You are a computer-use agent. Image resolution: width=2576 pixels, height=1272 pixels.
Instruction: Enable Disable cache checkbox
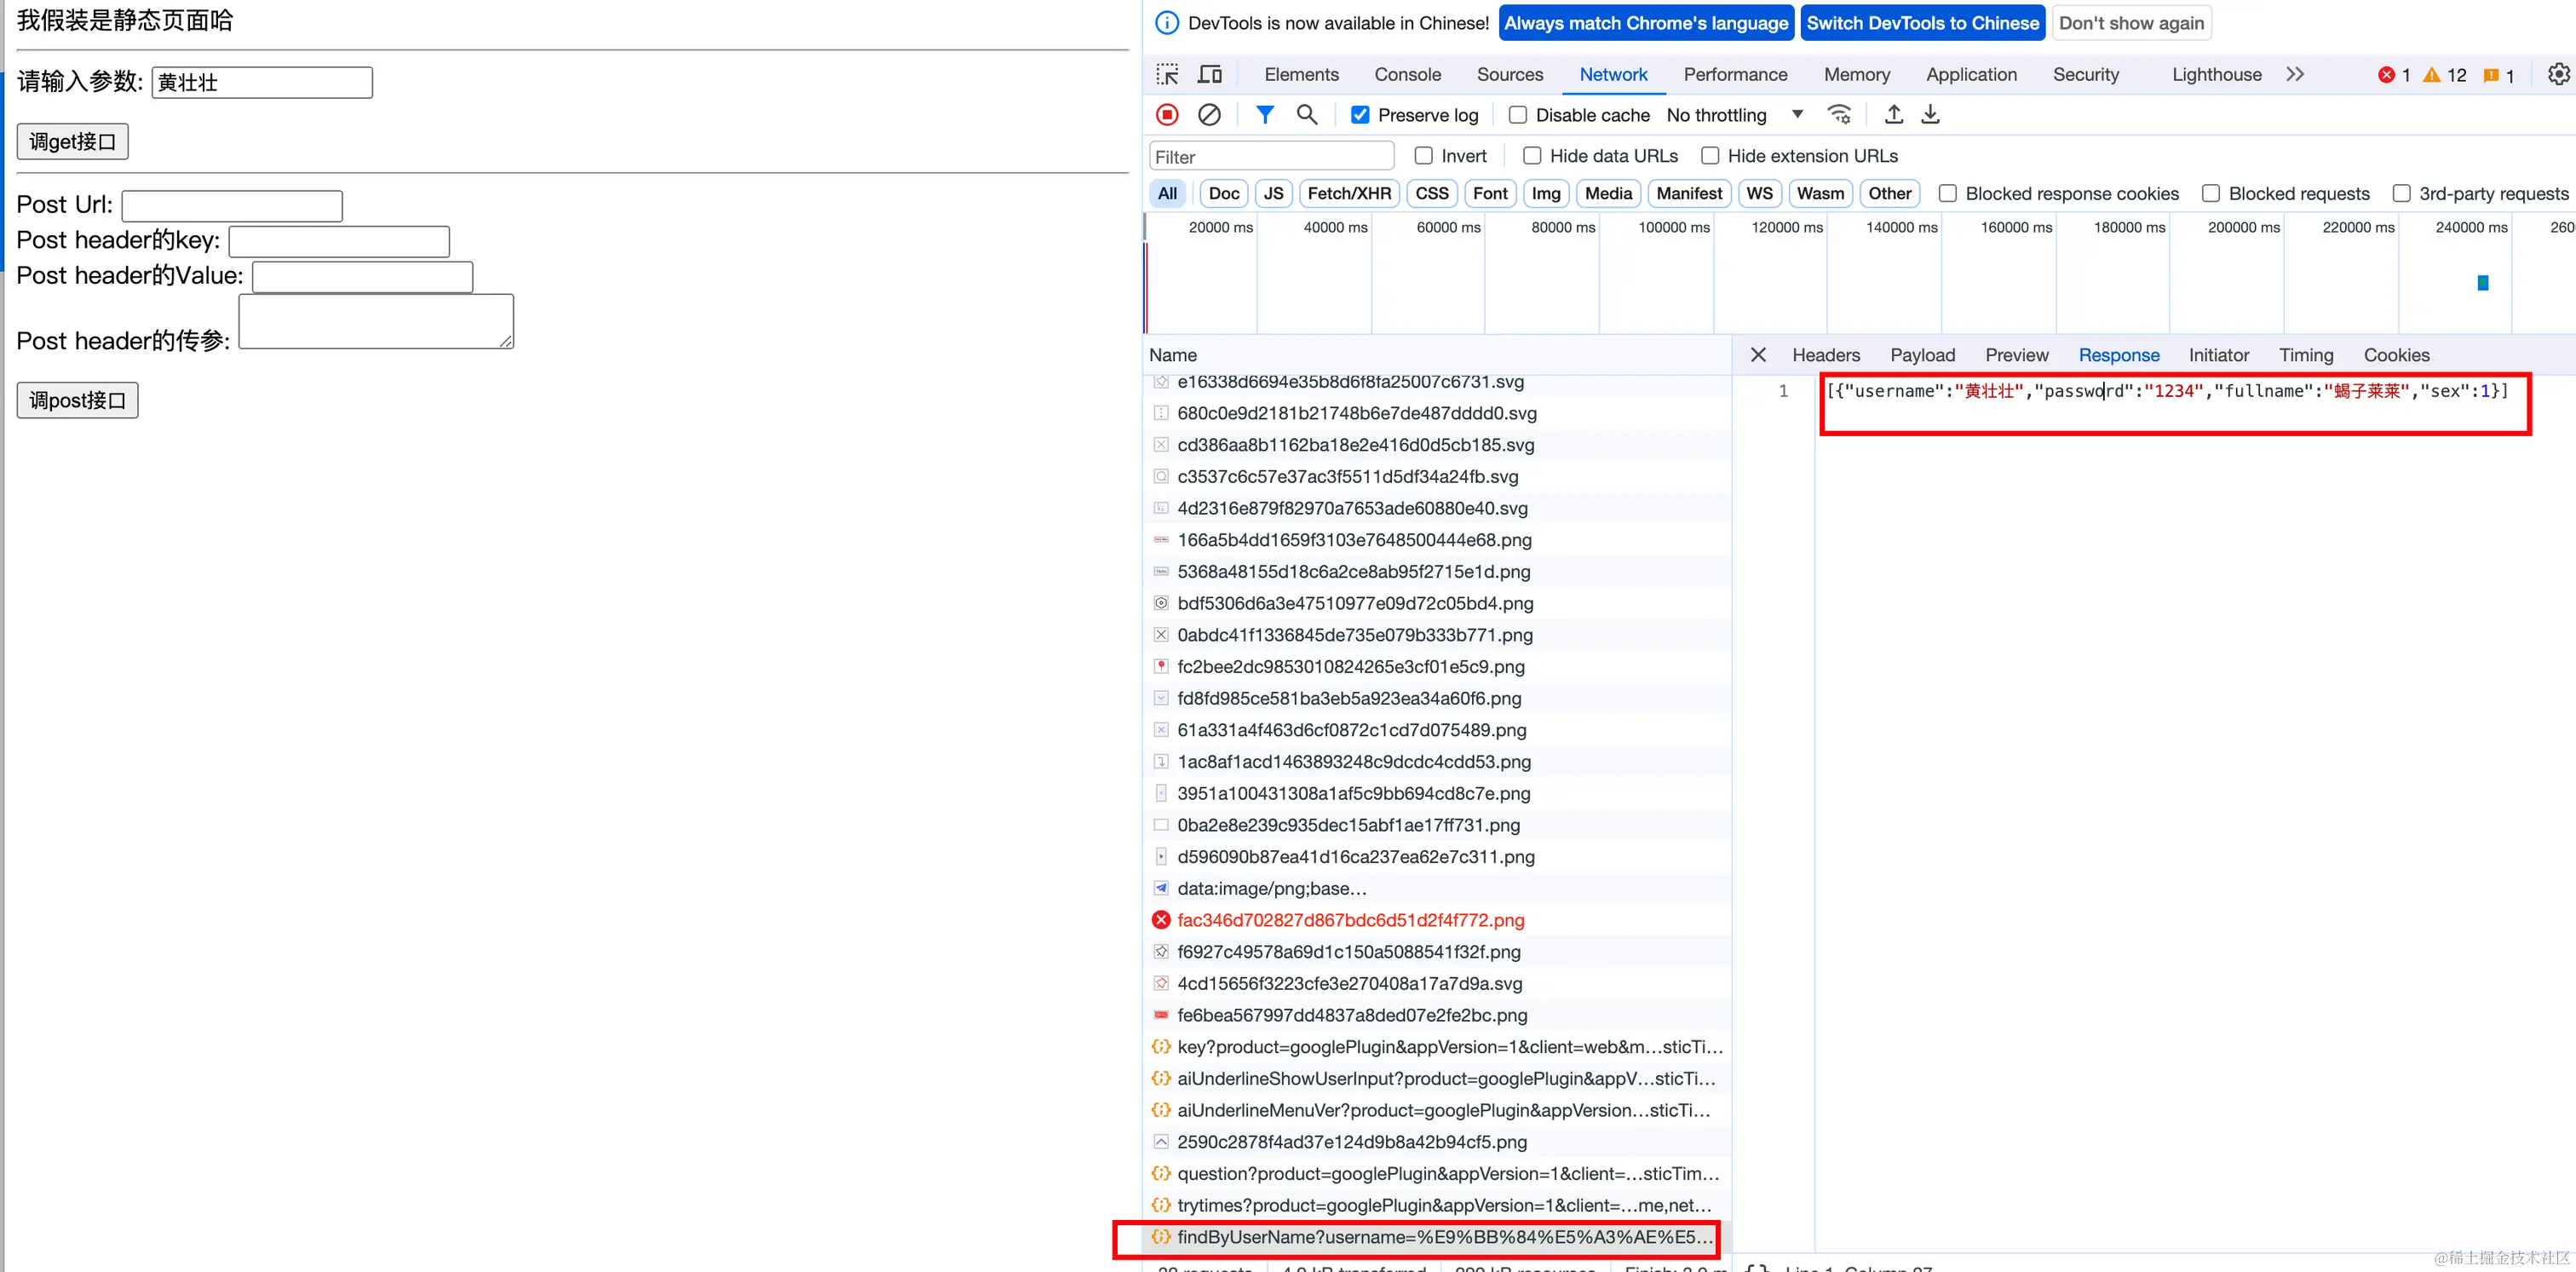(1518, 115)
